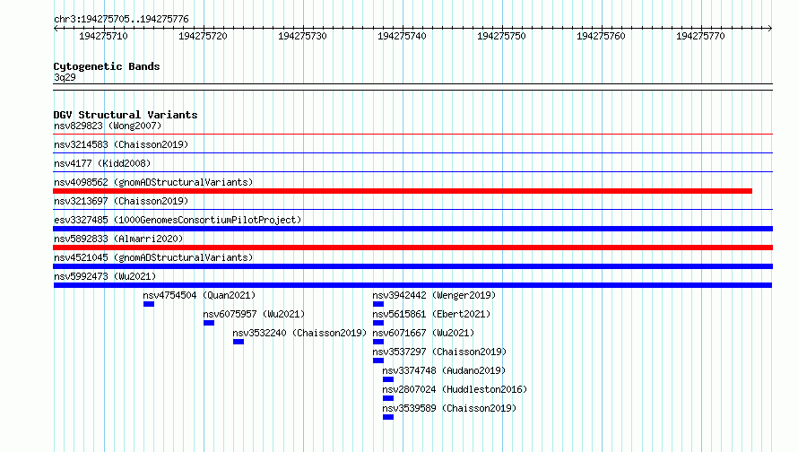Click ruler position 194275710
This screenshot has height=452, width=798.
tap(103, 36)
